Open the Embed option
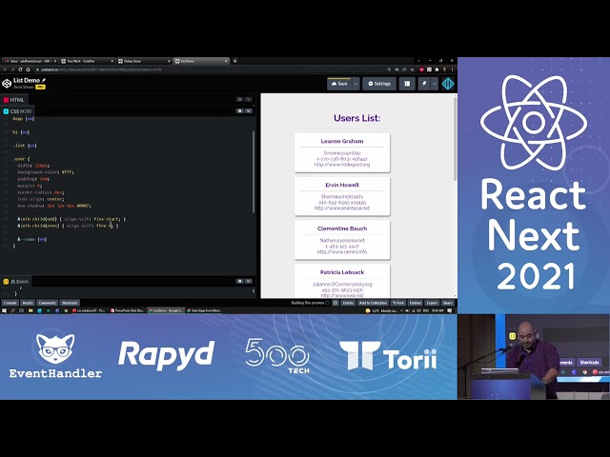610x457 pixels. point(416,303)
